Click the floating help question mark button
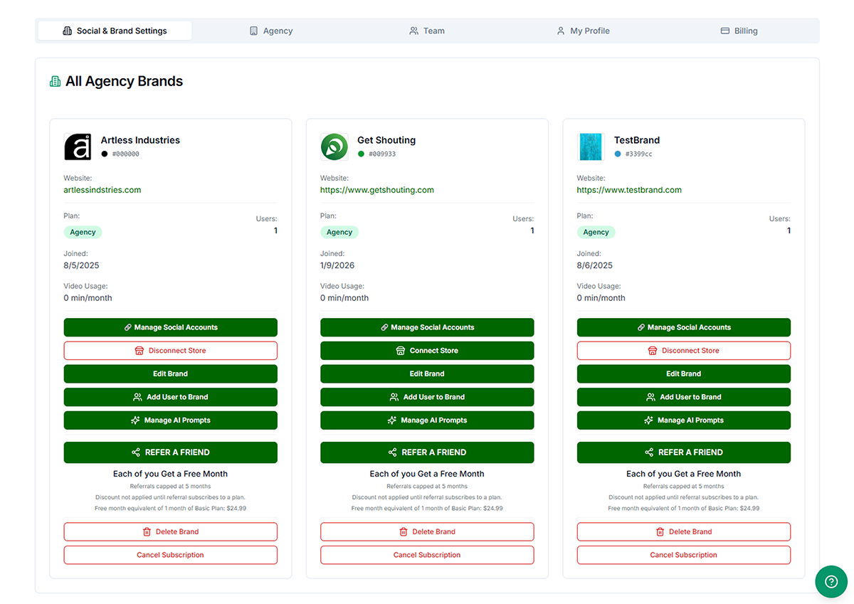The image size is (854, 604). 831,581
